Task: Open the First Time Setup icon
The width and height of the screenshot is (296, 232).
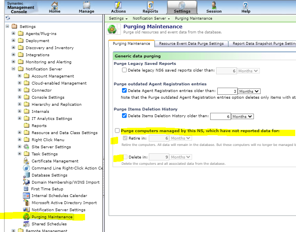Action: (26, 189)
